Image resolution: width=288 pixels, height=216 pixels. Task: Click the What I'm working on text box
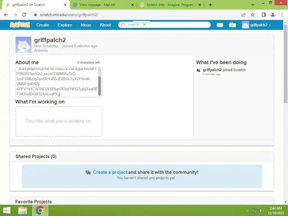[x=59, y=121]
